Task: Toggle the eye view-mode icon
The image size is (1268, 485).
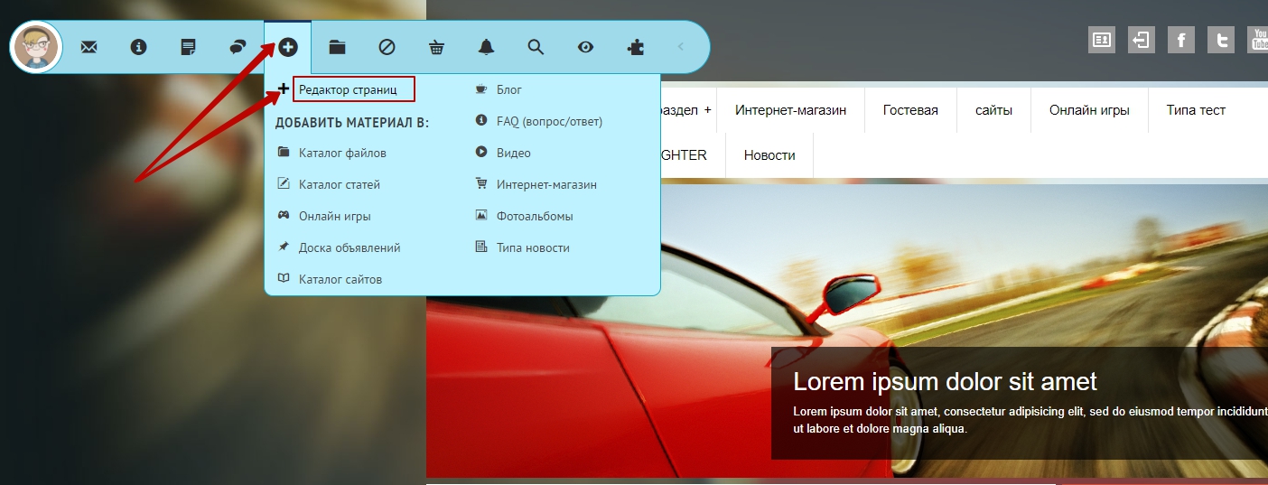Action: point(585,47)
